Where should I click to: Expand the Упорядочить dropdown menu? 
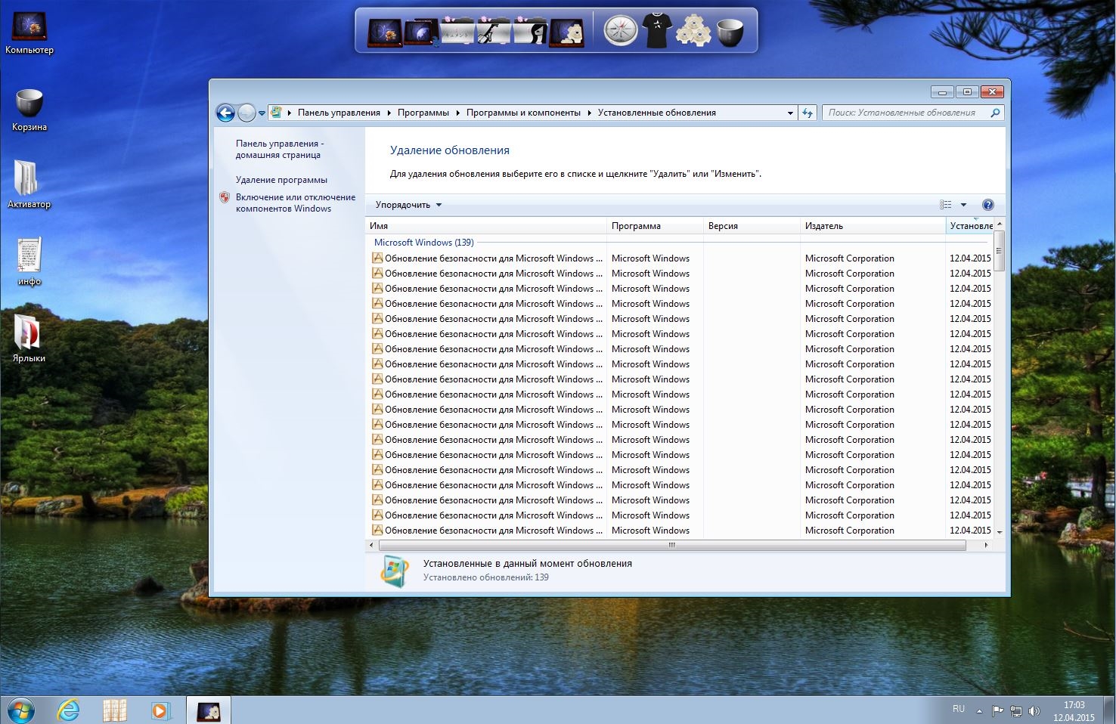click(408, 205)
